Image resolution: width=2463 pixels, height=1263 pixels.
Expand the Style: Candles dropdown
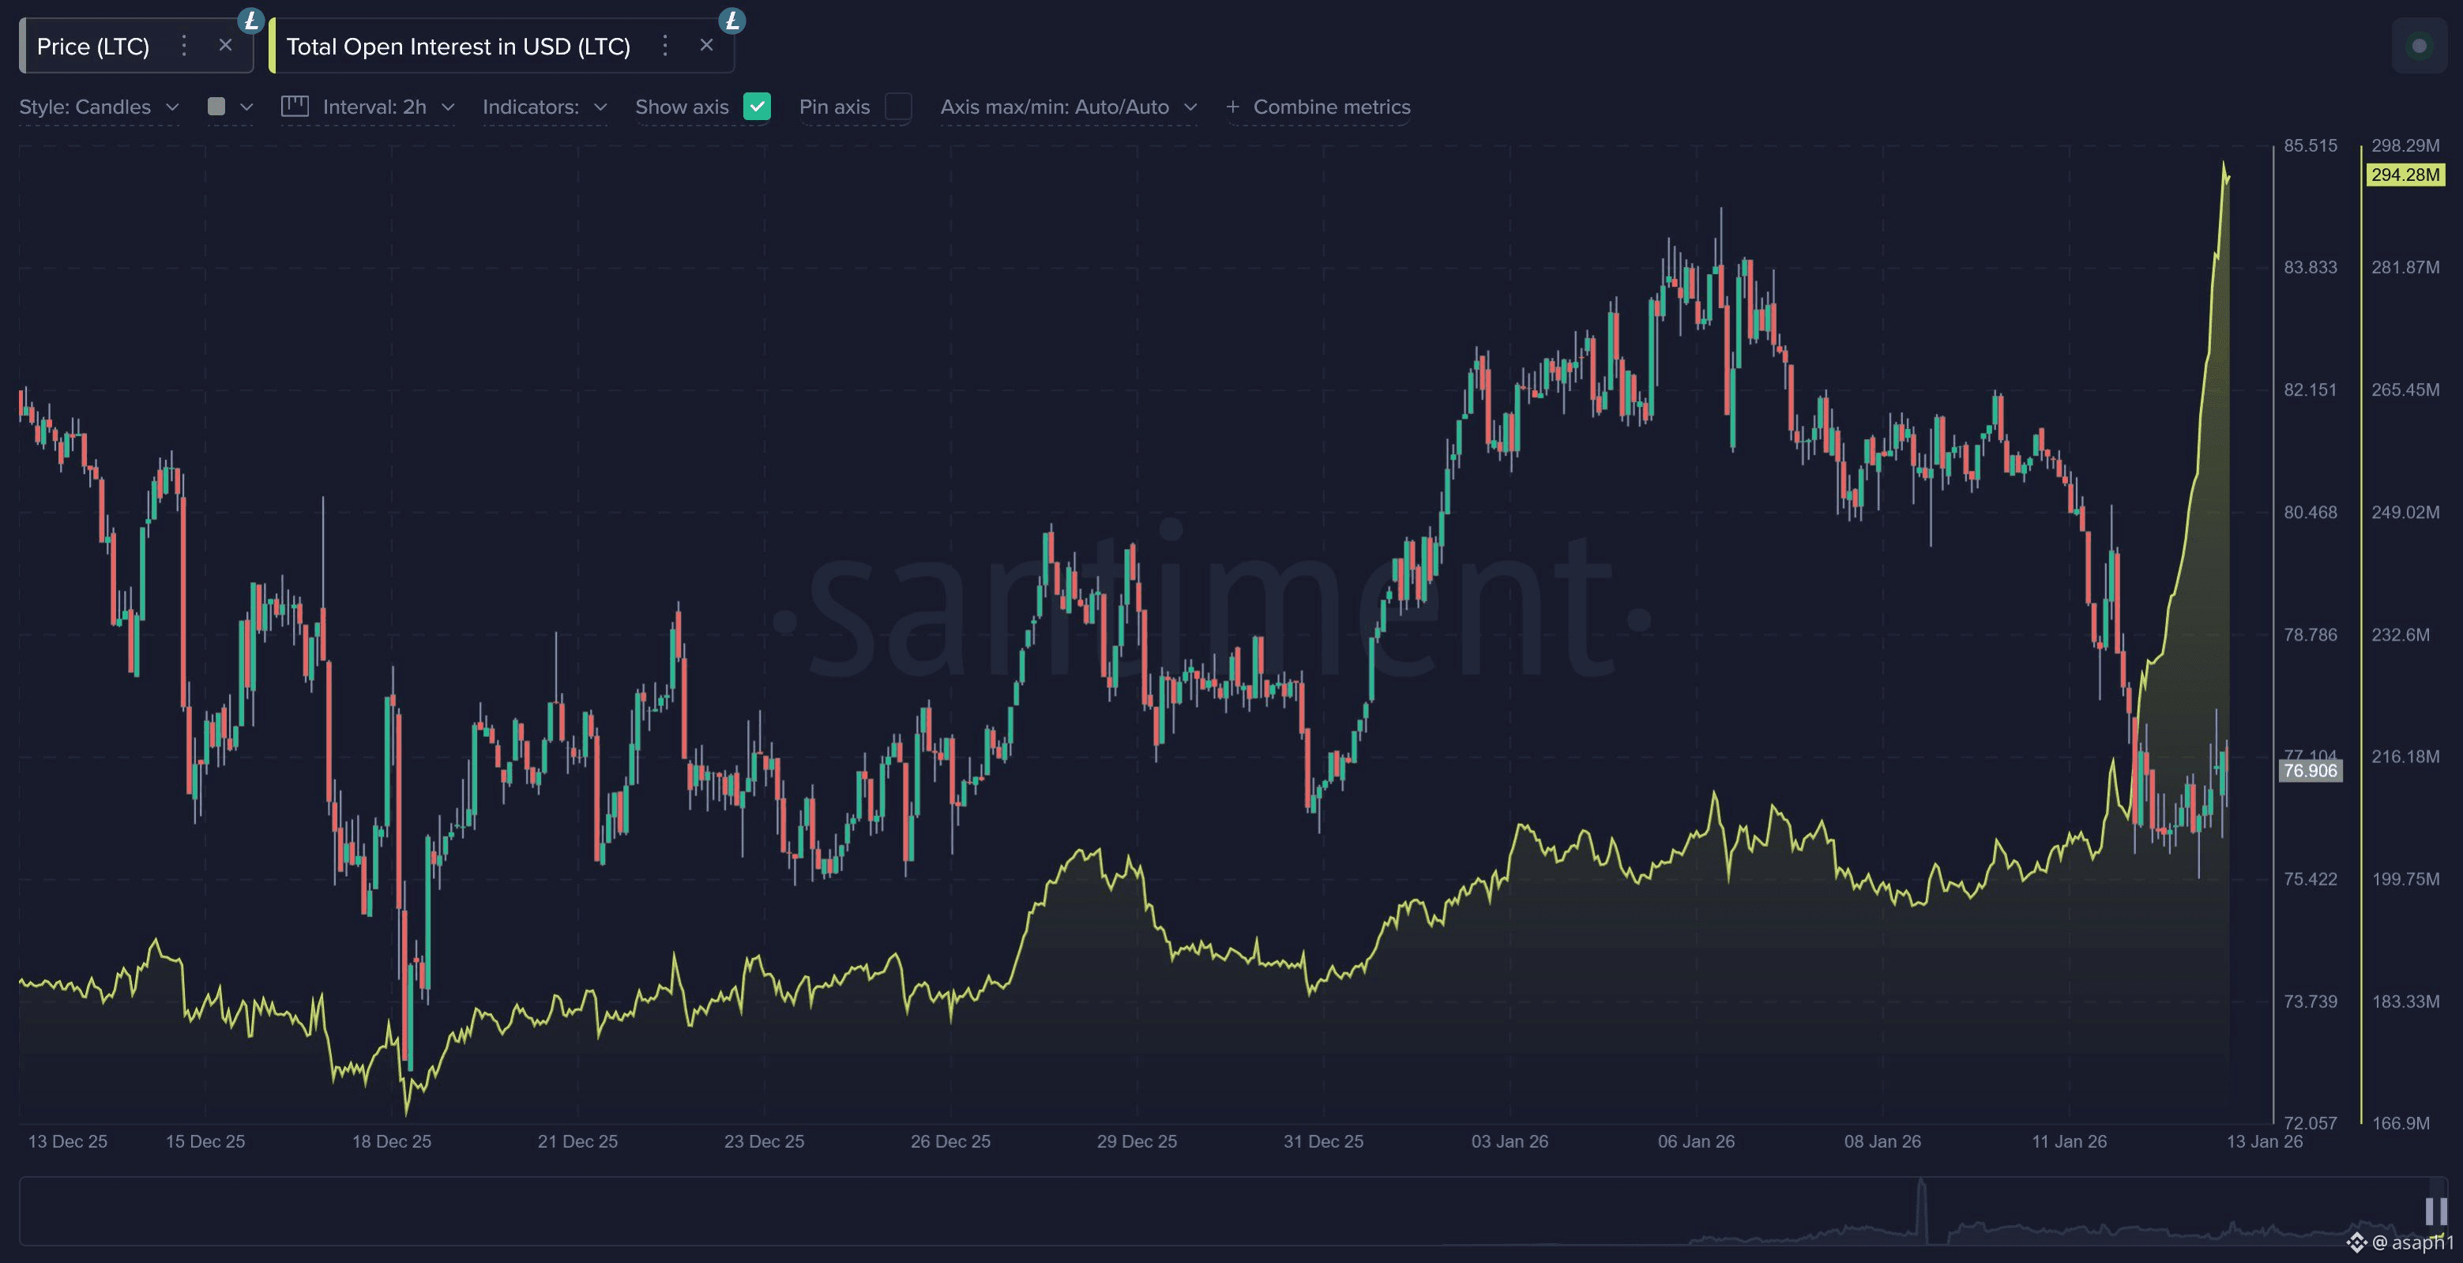(x=99, y=107)
